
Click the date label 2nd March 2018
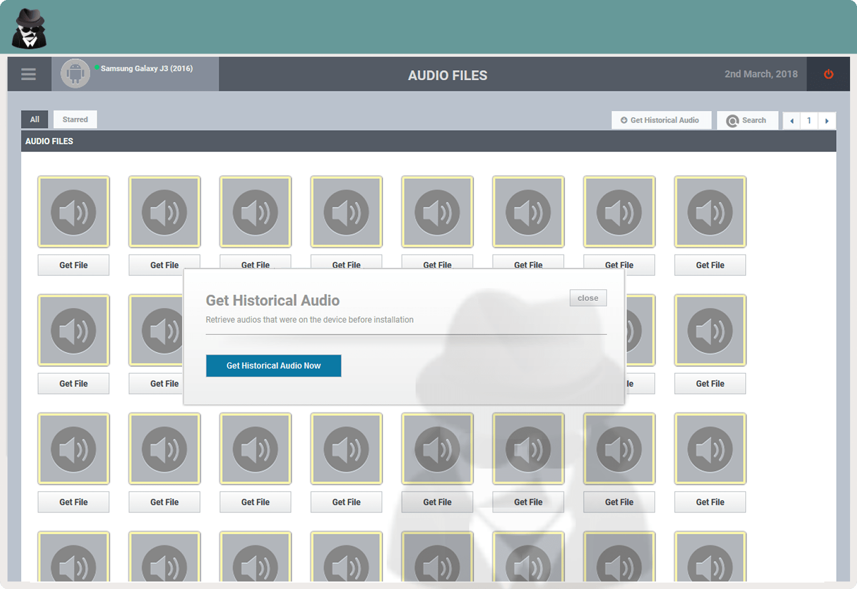(x=760, y=74)
